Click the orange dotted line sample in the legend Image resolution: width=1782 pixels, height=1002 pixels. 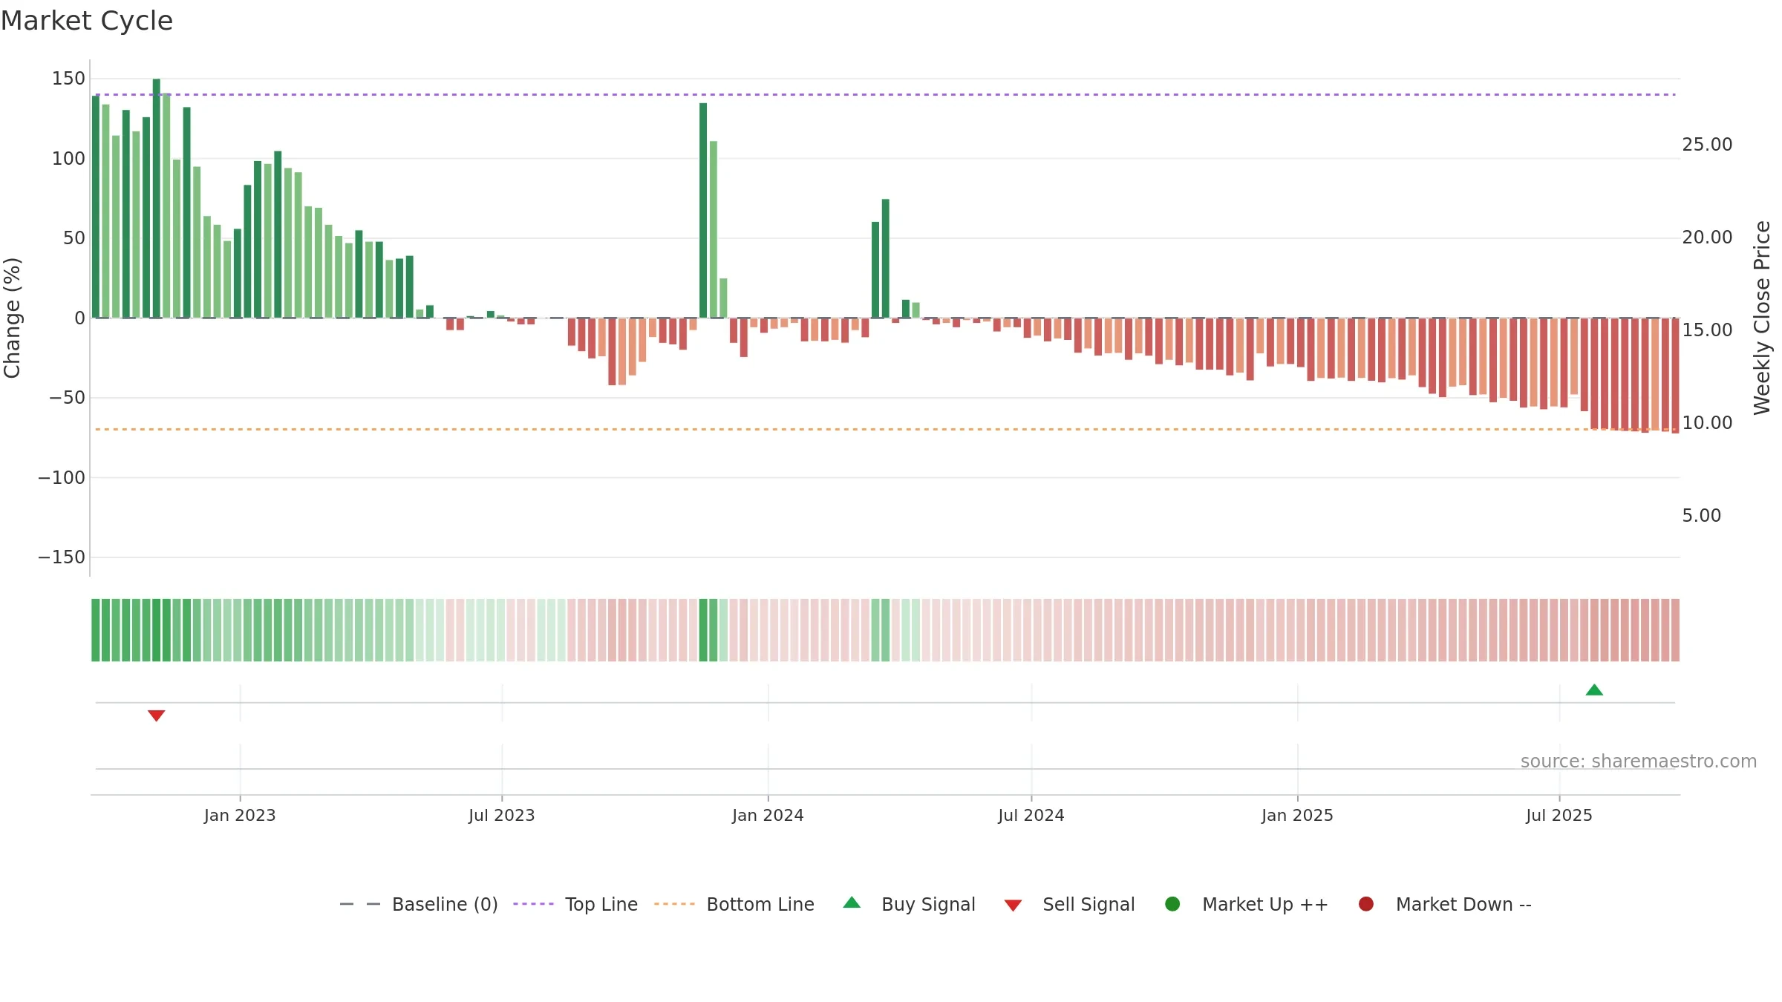point(674,904)
